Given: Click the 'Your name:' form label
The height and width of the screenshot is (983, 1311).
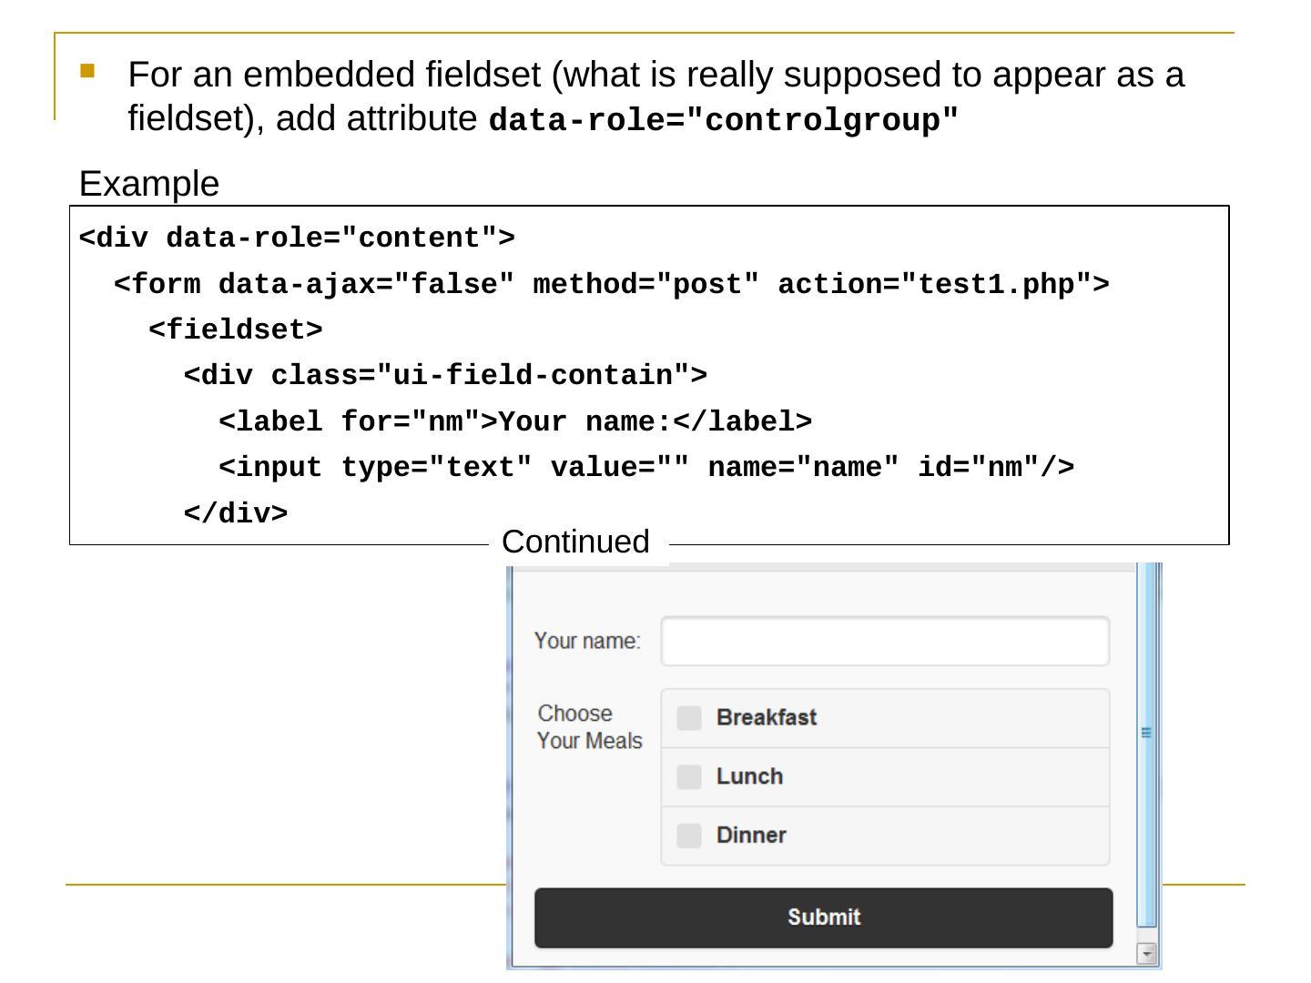Looking at the screenshot, I should point(587,641).
